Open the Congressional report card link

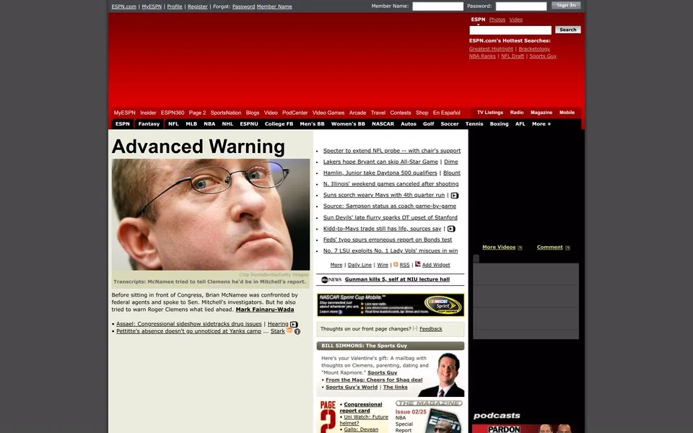(x=362, y=407)
